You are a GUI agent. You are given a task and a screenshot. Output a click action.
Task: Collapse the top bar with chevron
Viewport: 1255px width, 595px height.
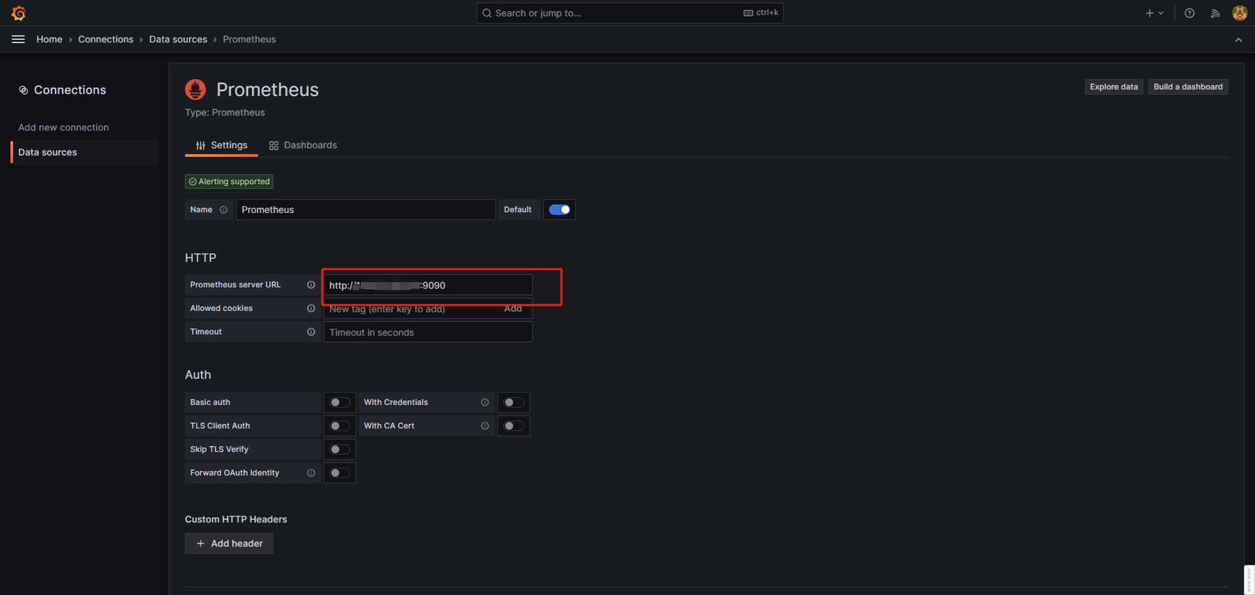pyautogui.click(x=1239, y=40)
